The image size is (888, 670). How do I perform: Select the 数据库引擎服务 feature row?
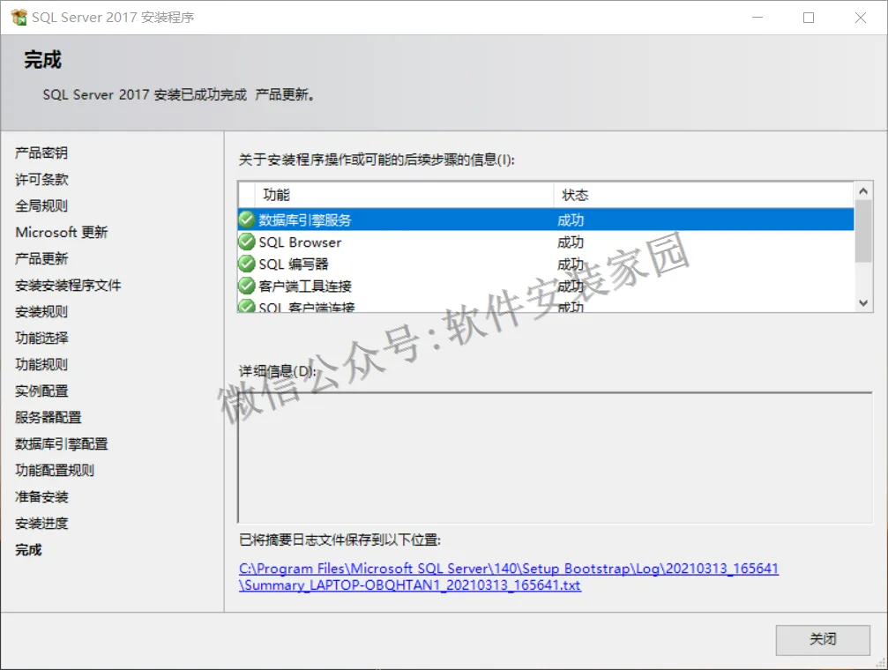546,220
